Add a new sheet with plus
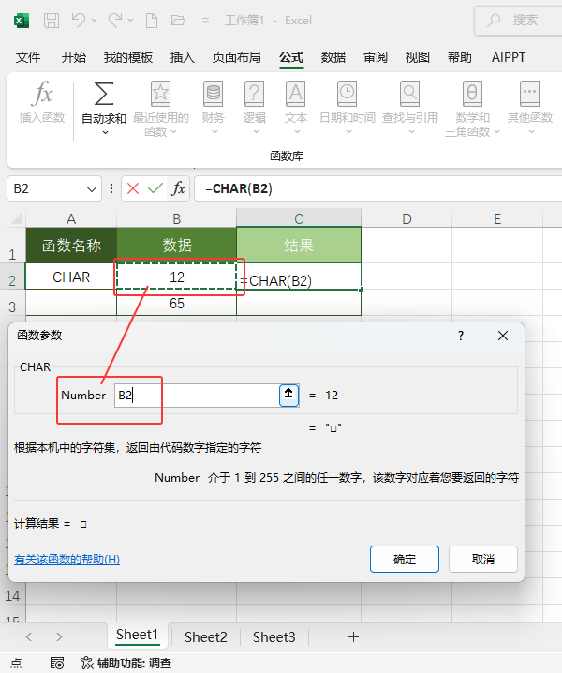The height and width of the screenshot is (673, 562). (x=353, y=637)
